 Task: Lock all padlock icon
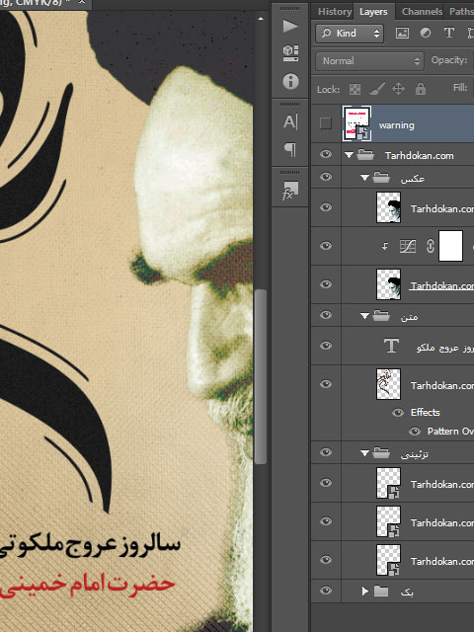421,89
